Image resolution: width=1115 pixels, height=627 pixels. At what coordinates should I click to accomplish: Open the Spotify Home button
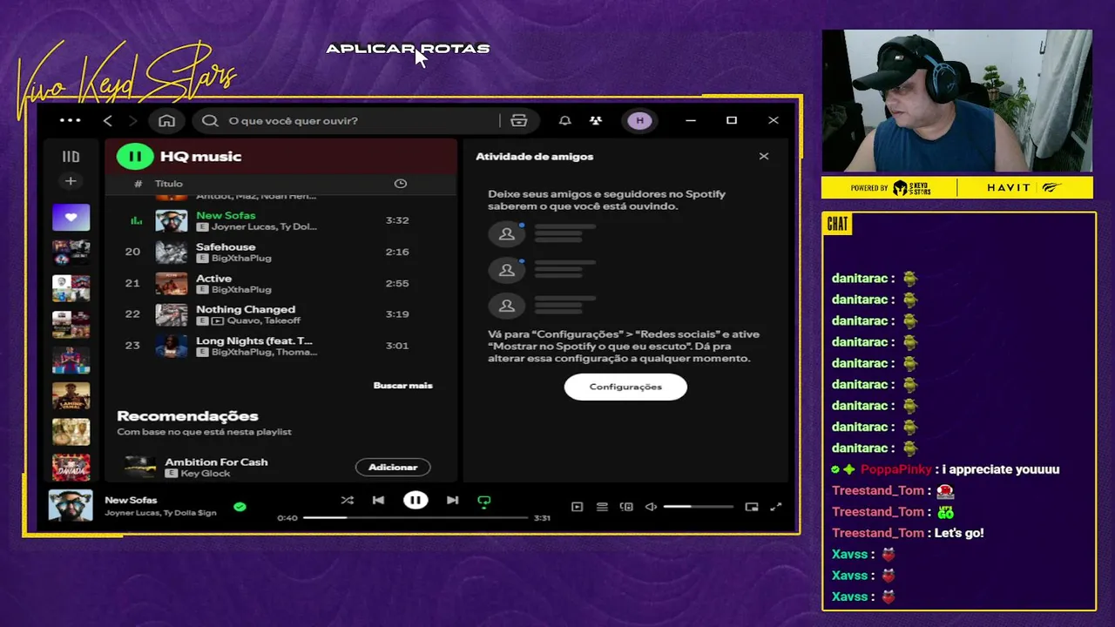(x=166, y=121)
